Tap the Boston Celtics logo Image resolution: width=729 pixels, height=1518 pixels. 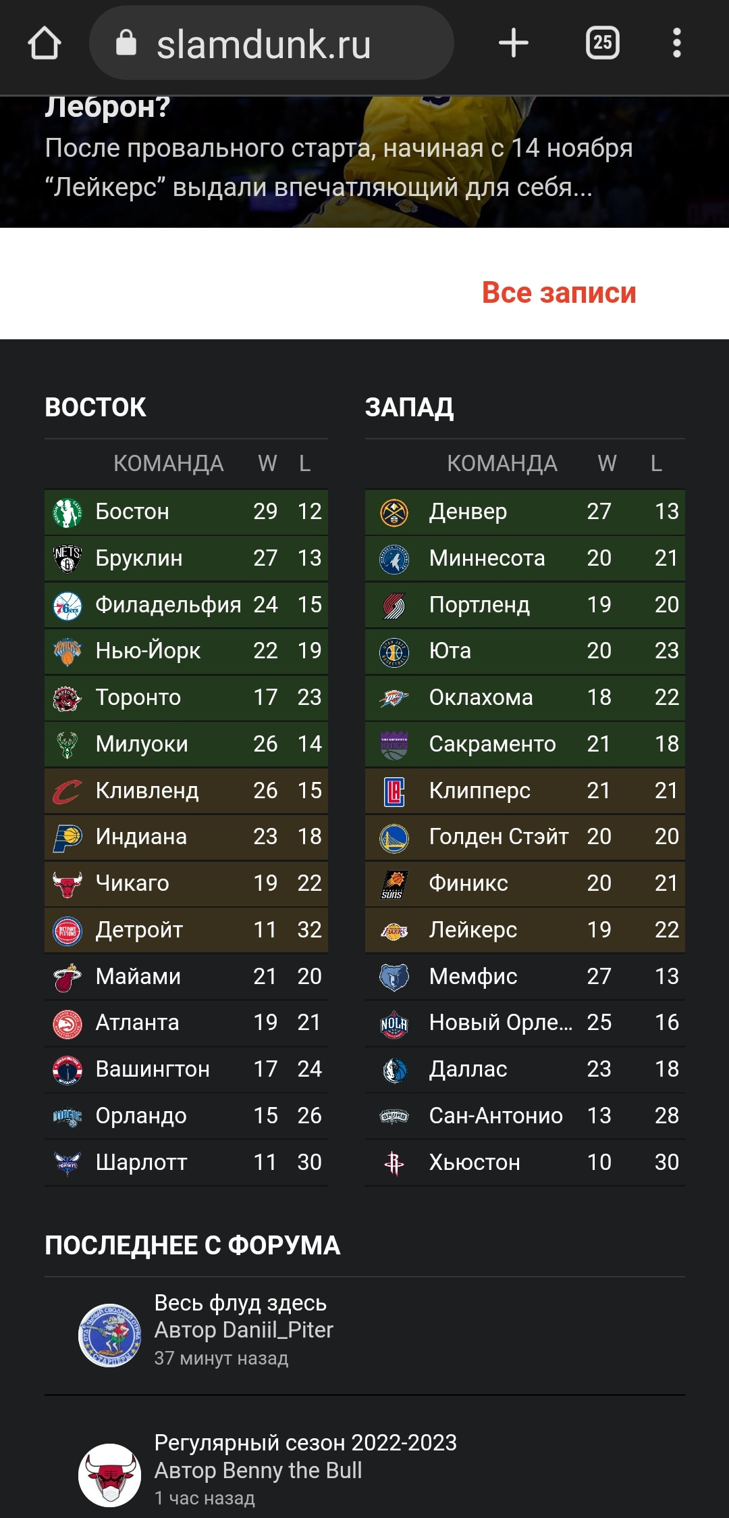[x=67, y=512]
